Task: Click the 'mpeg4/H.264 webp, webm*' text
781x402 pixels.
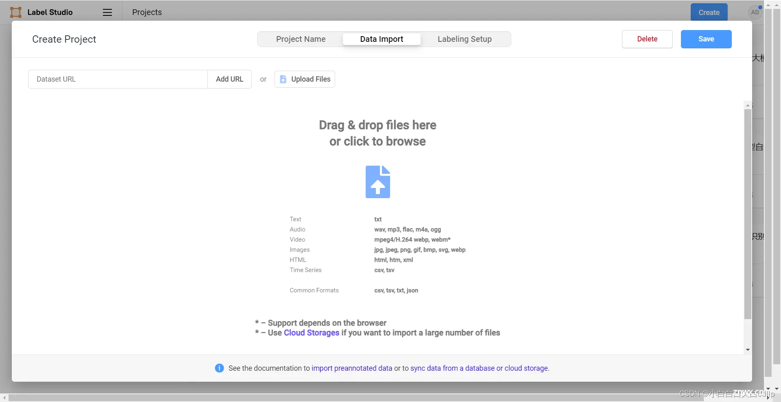Action: click(x=412, y=240)
